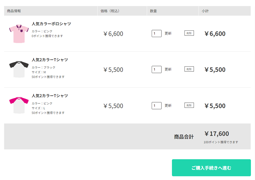
Task: Open the black 人気2カラーTシャツ title
Action: [50, 60]
